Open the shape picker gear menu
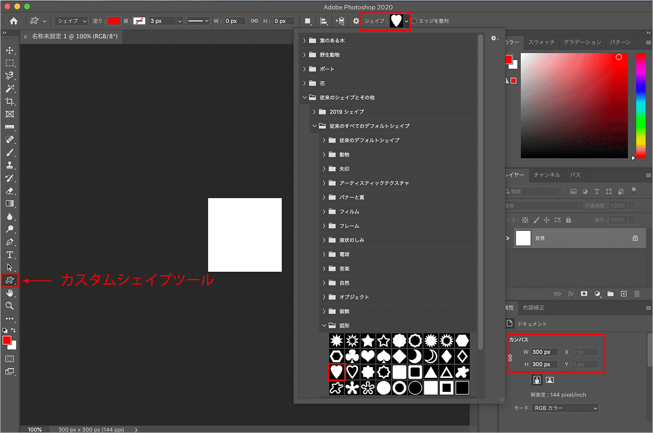The image size is (653, 433). (494, 38)
